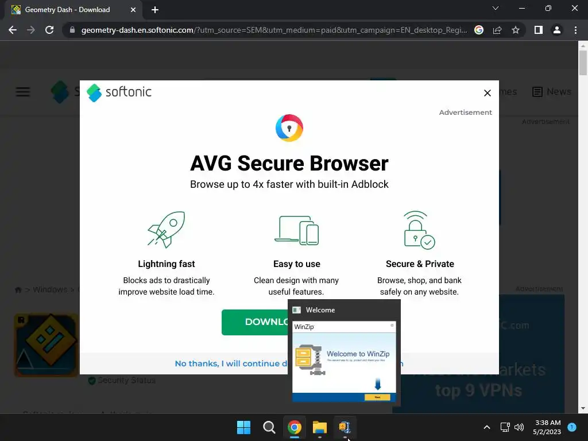Viewport: 588px width, 441px height.
Task: Close the AVG Secure Browser ad popup
Action: pyautogui.click(x=487, y=93)
